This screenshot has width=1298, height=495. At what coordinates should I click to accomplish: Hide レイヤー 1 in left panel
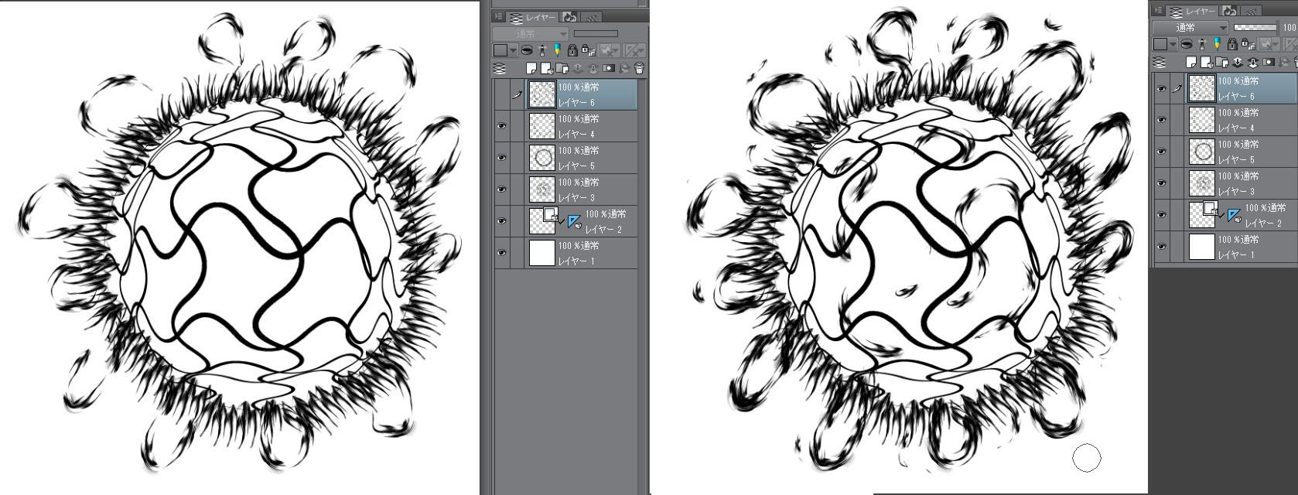[x=501, y=253]
